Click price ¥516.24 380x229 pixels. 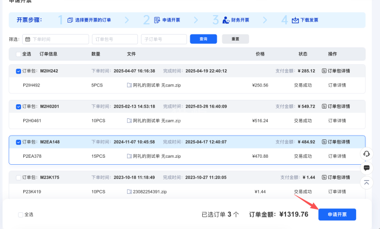coord(260,120)
